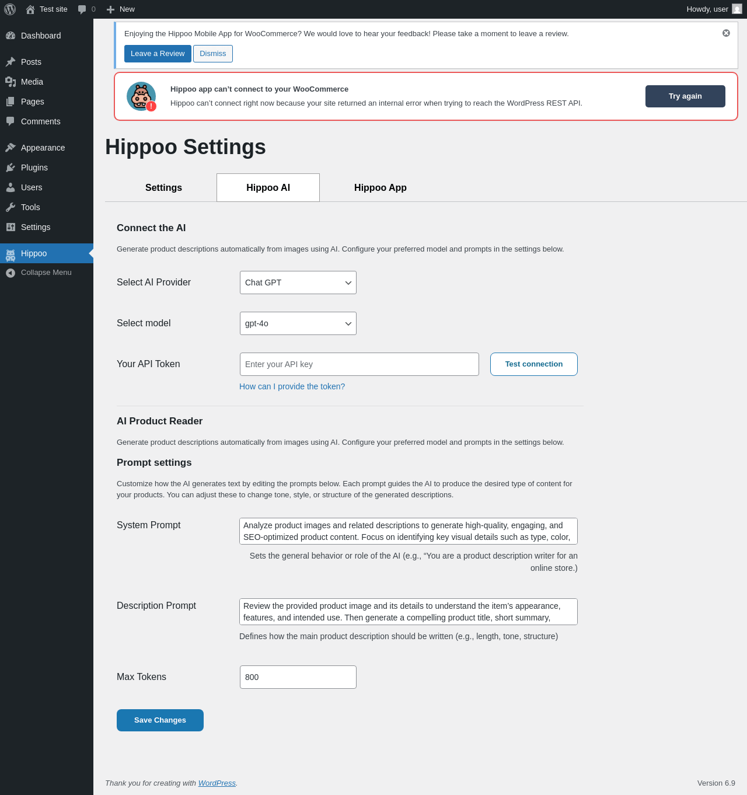Switch to the Hippoo App tab
The width and height of the screenshot is (747, 795).
tap(381, 187)
